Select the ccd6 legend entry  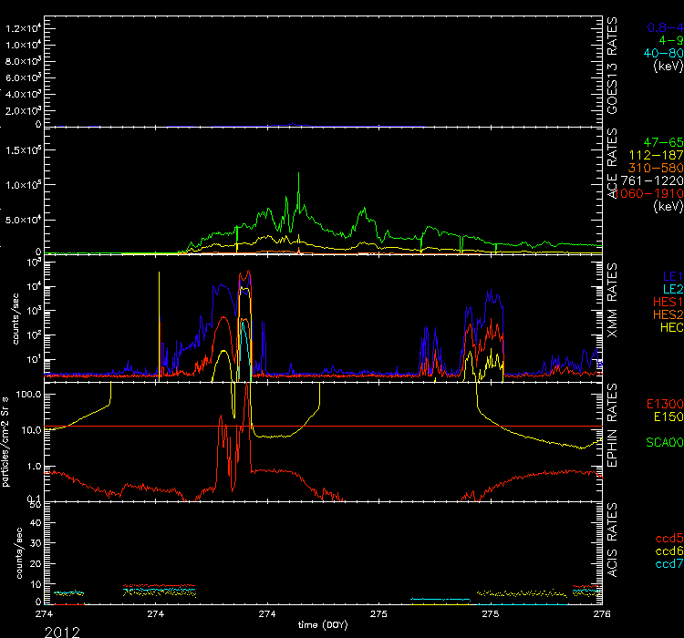(x=668, y=552)
